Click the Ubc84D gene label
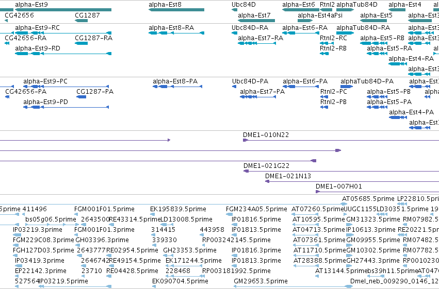The image size is (439, 289). [x=243, y=5]
